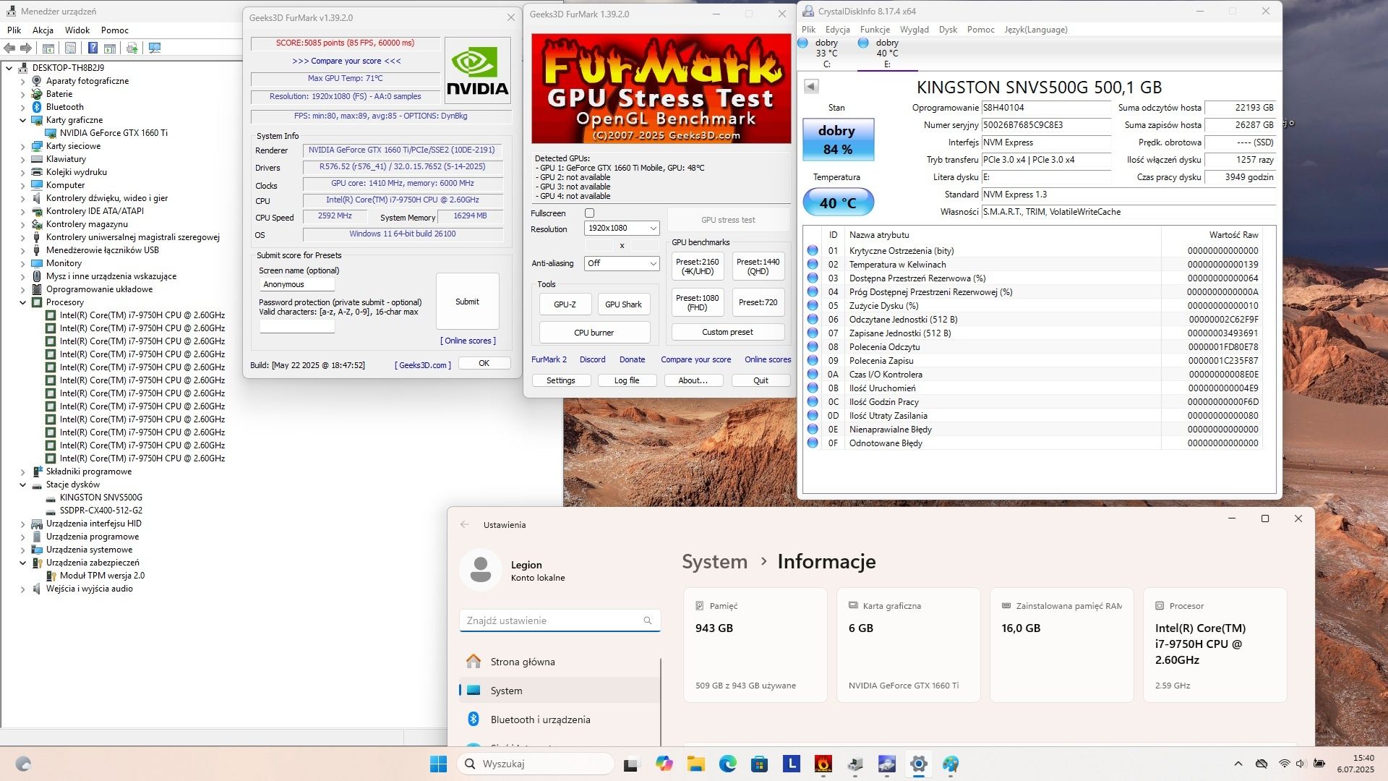Click the Submit button in FurMark
This screenshot has width=1388, height=781.
point(467,302)
